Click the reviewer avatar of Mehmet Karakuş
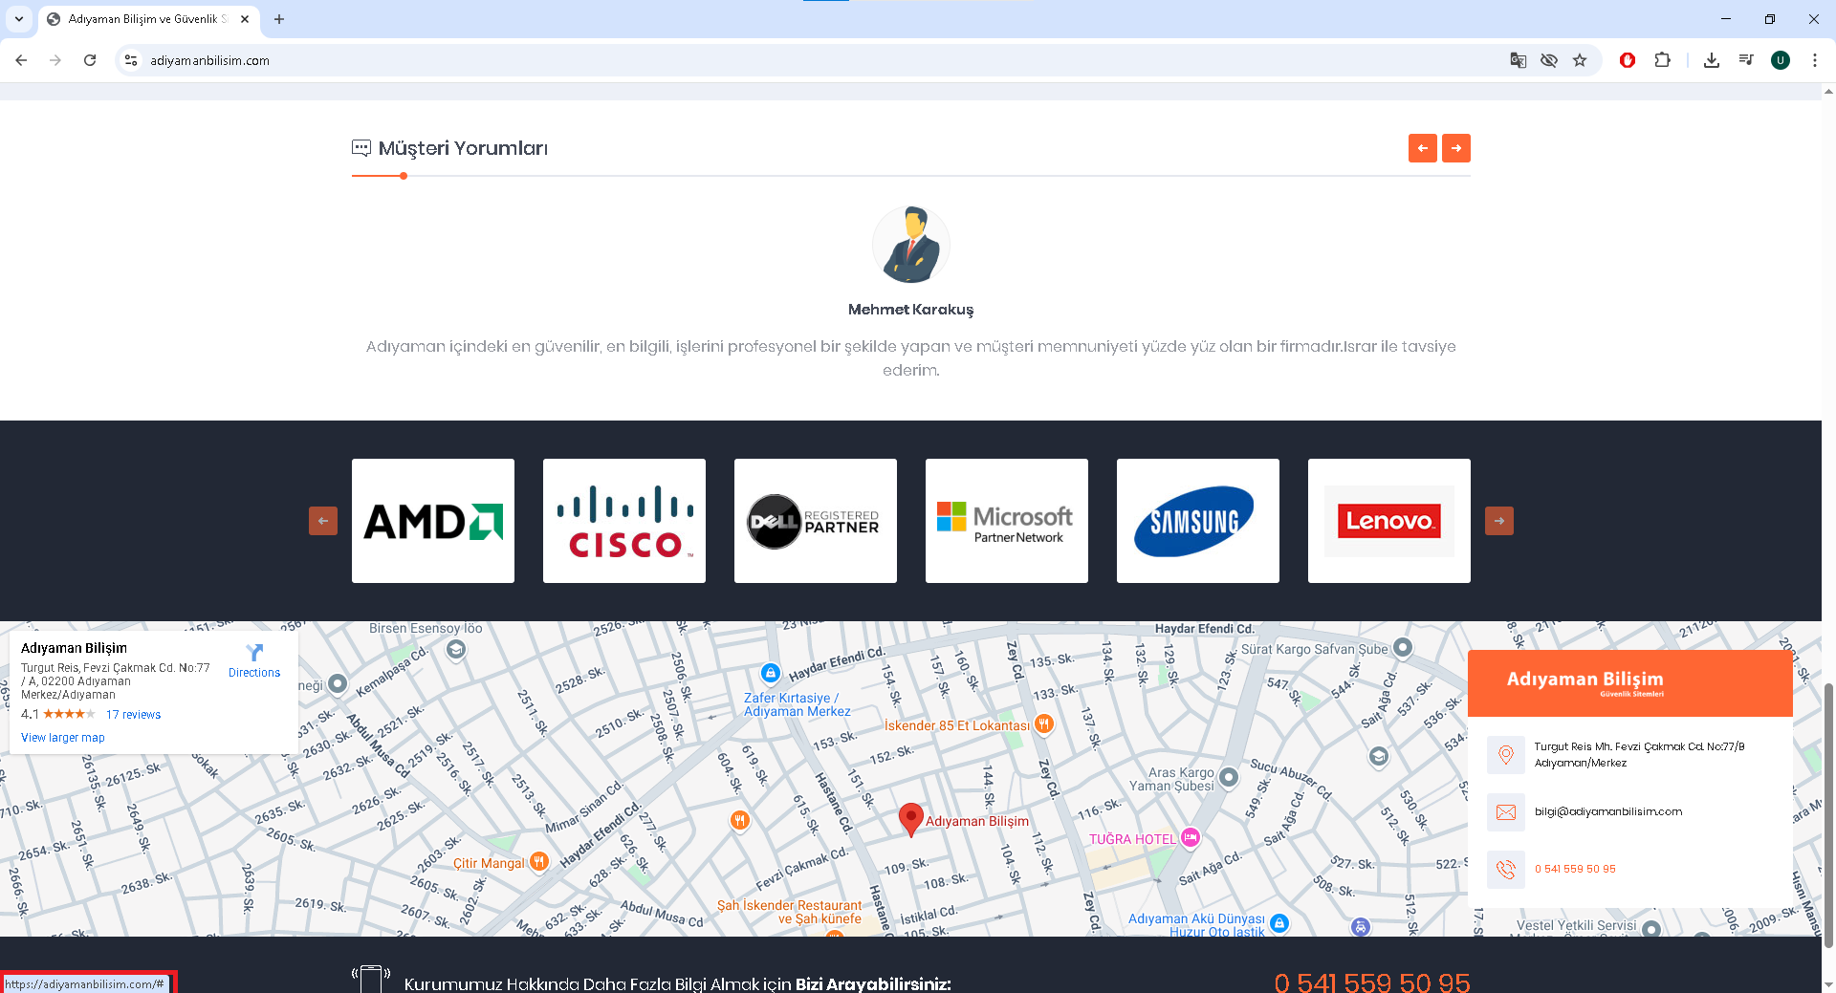 (911, 245)
